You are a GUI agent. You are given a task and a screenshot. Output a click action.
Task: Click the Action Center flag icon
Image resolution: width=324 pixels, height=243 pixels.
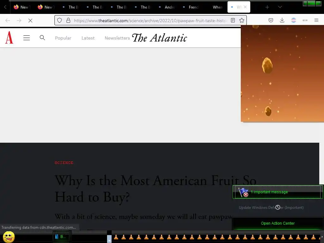(x=243, y=192)
